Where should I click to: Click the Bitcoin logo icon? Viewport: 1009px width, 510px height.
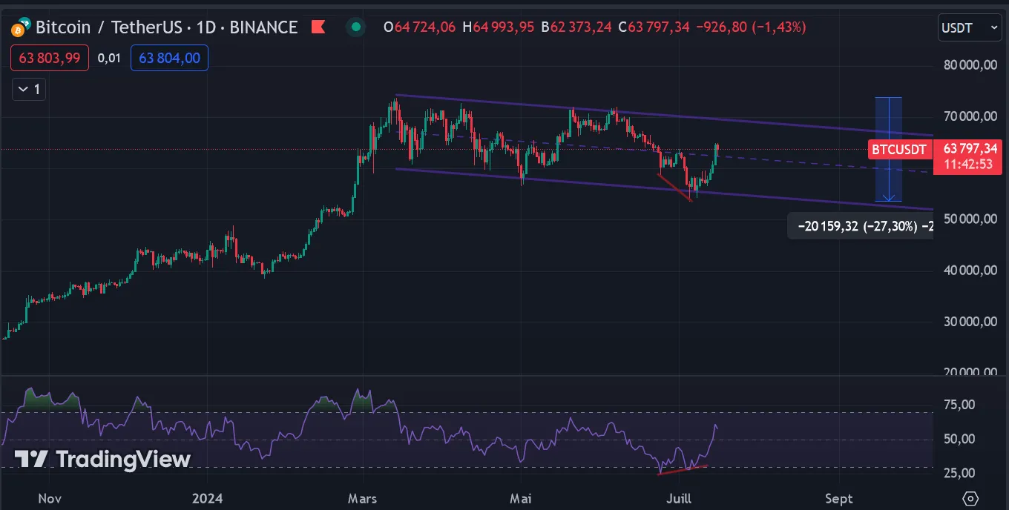(x=20, y=28)
